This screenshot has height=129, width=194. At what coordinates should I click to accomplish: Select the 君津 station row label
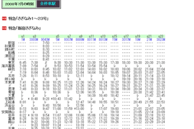(11, 89)
